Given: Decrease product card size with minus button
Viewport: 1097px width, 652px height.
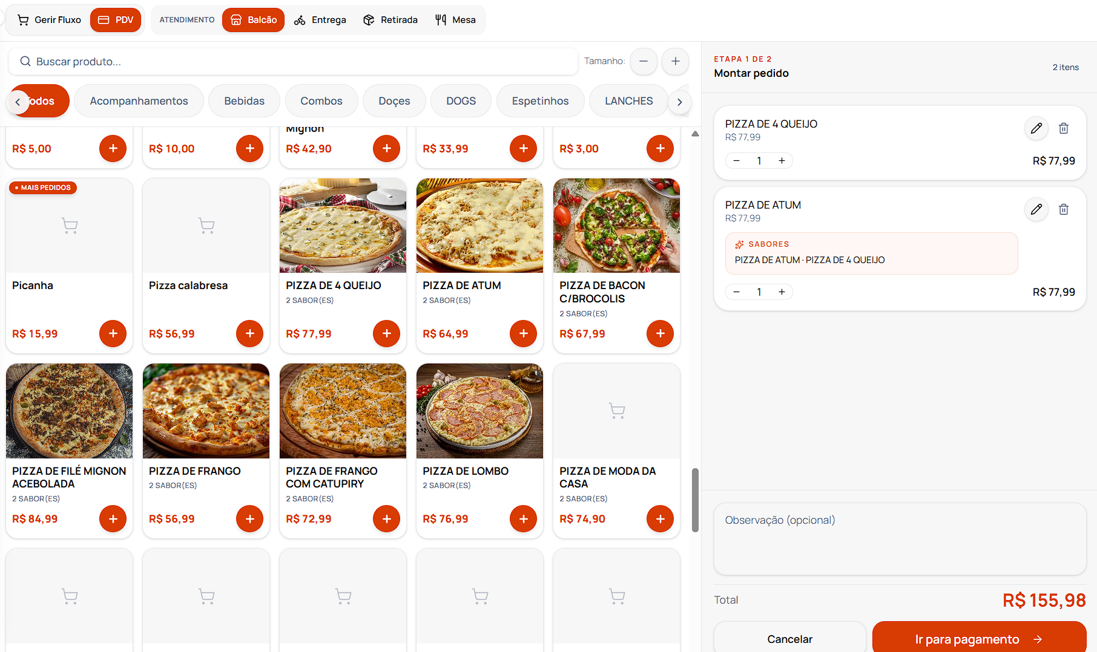Looking at the screenshot, I should (644, 61).
